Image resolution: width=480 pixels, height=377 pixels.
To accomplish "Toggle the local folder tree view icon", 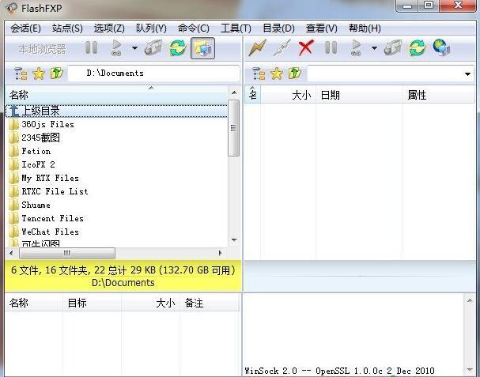I will 21,74.
